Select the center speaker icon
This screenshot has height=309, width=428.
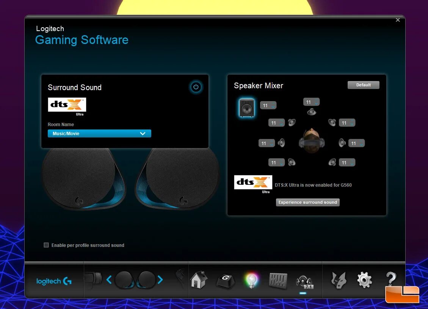[x=312, y=112]
